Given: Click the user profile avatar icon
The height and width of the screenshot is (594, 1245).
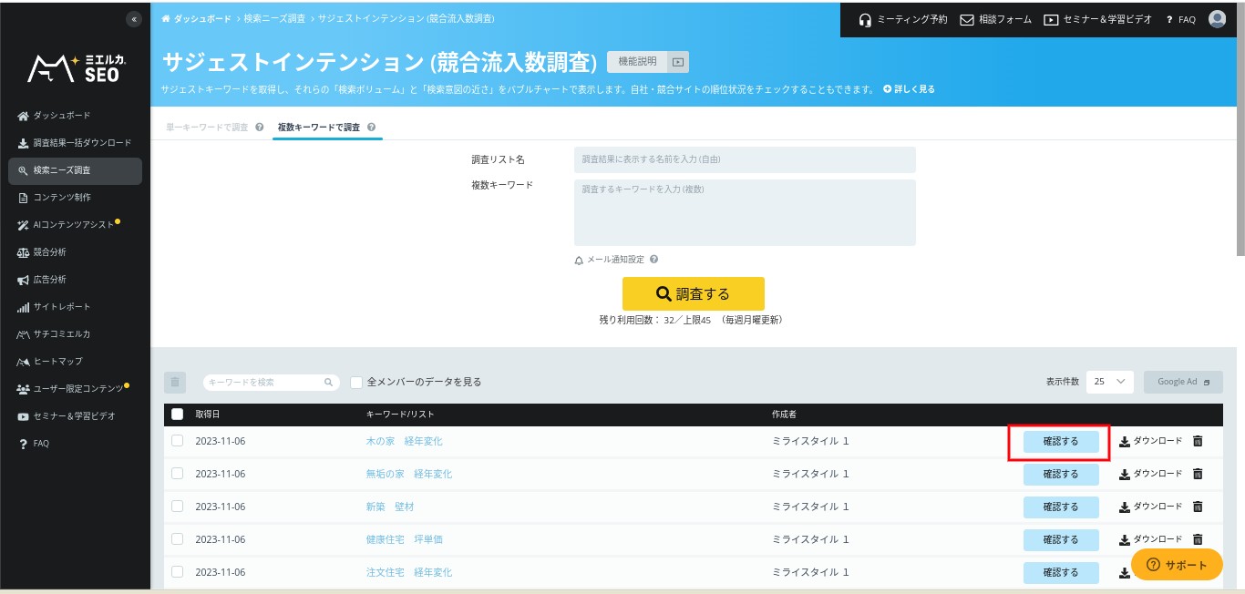Looking at the screenshot, I should (x=1217, y=19).
